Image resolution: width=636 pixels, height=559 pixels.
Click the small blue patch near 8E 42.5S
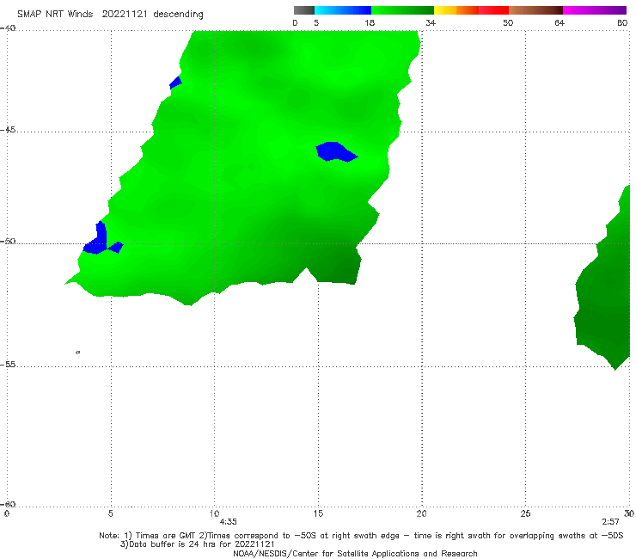pos(175,83)
